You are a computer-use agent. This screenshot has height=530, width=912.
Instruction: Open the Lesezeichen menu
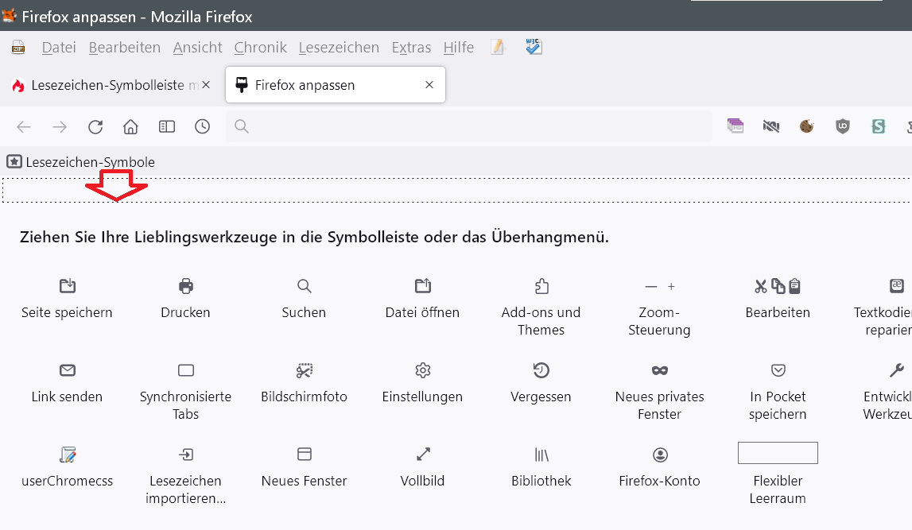click(x=339, y=48)
